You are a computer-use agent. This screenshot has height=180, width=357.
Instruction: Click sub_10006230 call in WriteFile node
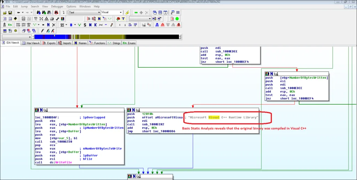[x=61, y=142]
